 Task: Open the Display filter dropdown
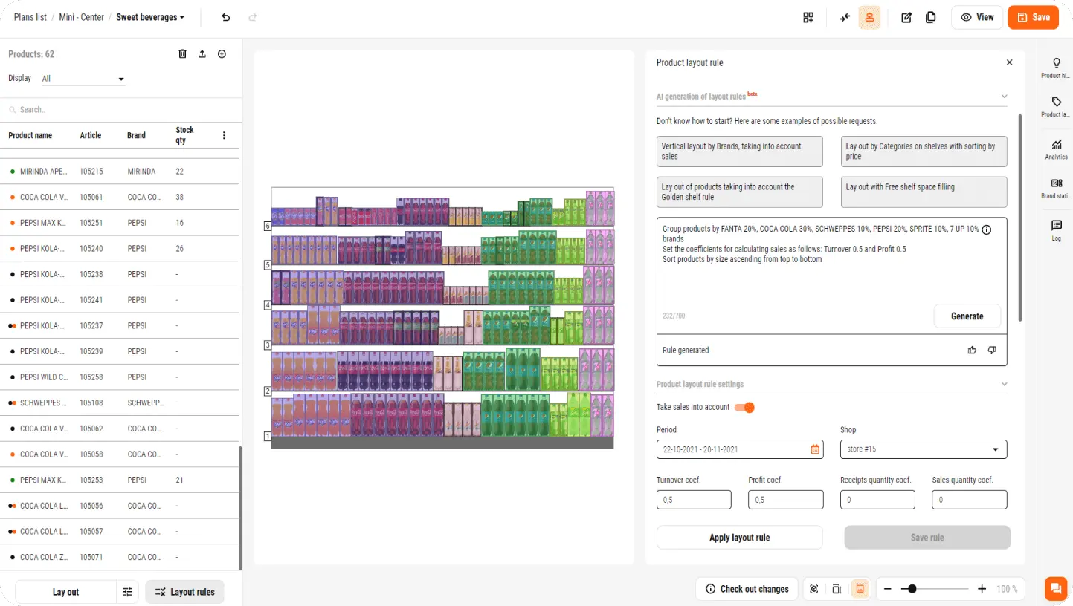coord(84,79)
